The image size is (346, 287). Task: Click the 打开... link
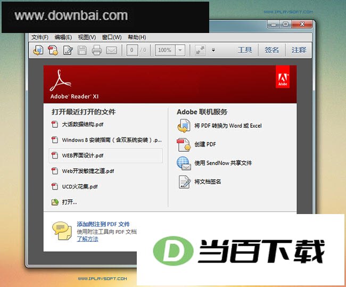pyautogui.click(x=69, y=202)
